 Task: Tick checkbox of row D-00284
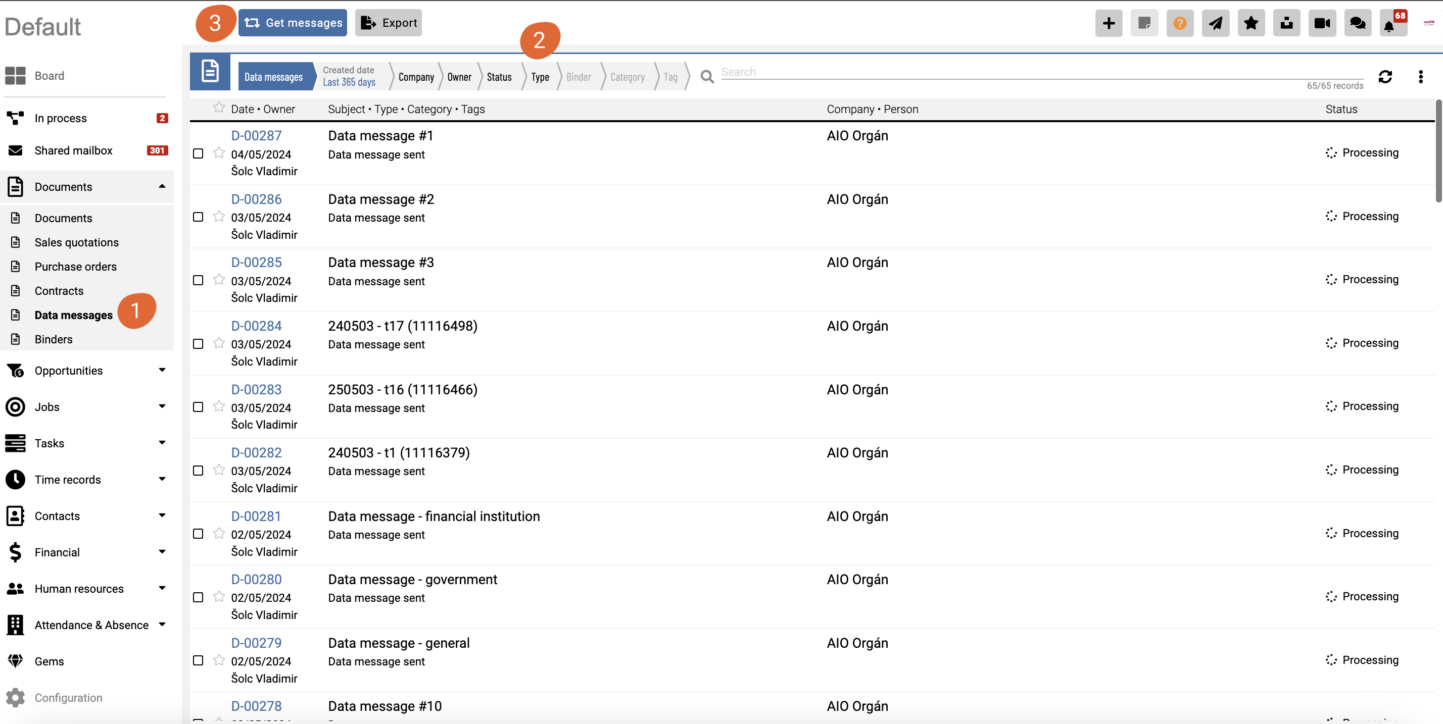point(198,344)
